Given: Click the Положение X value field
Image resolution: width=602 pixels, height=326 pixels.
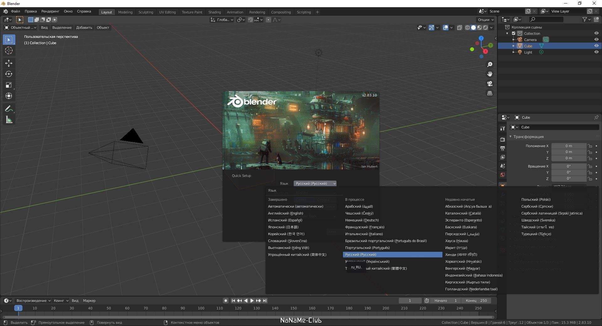Looking at the screenshot, I should (568, 146).
